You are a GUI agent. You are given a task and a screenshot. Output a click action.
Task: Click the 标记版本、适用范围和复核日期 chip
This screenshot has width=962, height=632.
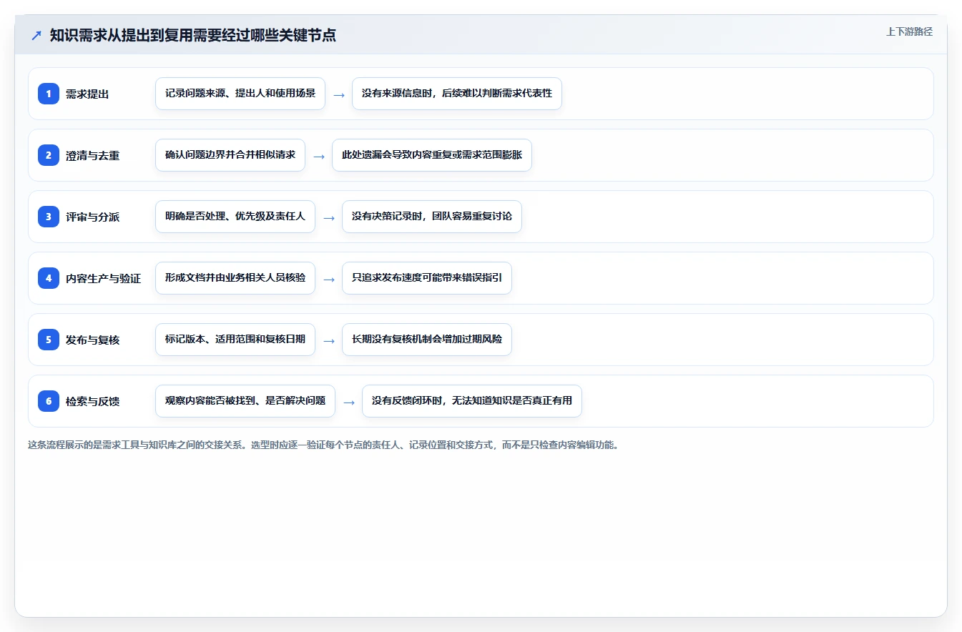235,340
